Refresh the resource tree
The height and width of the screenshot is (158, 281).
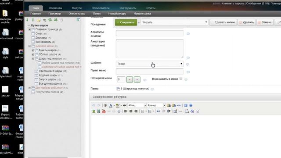click(50, 20)
